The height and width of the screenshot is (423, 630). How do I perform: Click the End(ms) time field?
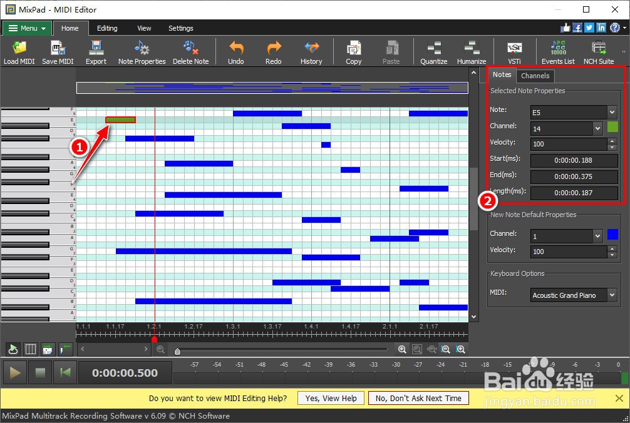574,176
